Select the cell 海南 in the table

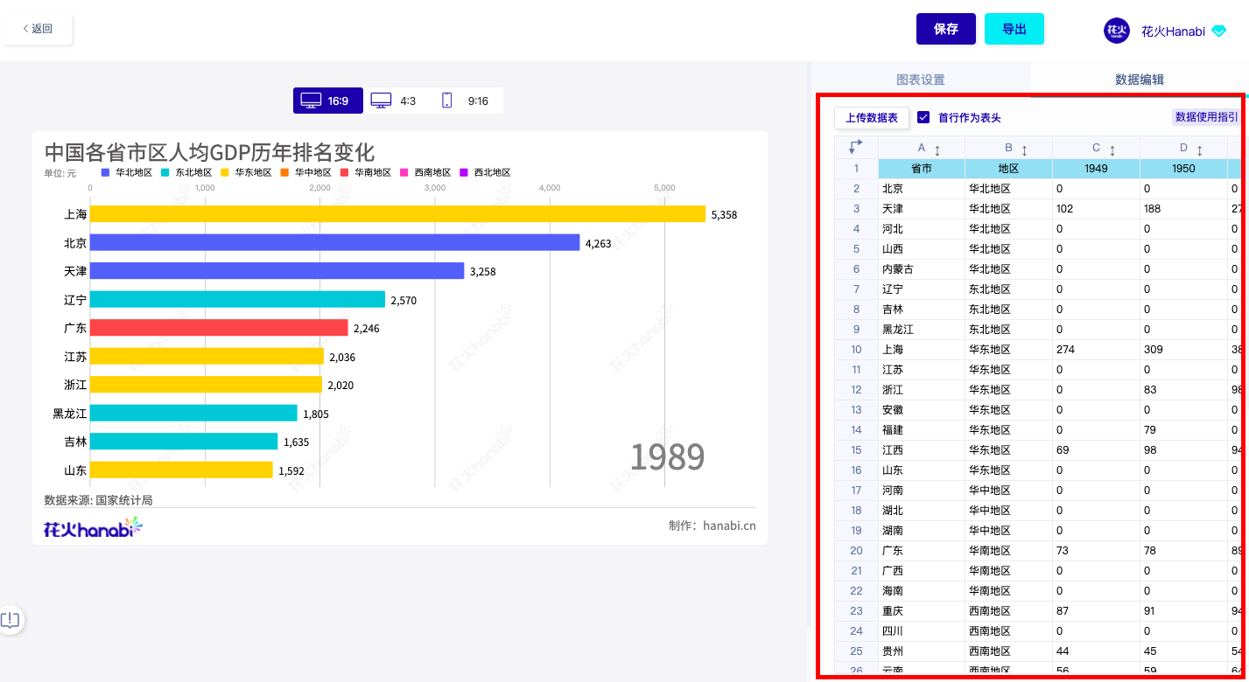pyautogui.click(x=921, y=591)
